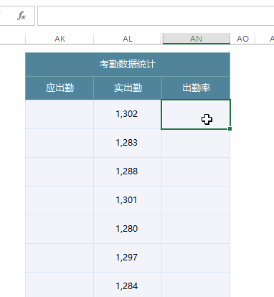The image size is (274, 297).
Task: Select the cell containing 1,297
Action: (x=128, y=258)
